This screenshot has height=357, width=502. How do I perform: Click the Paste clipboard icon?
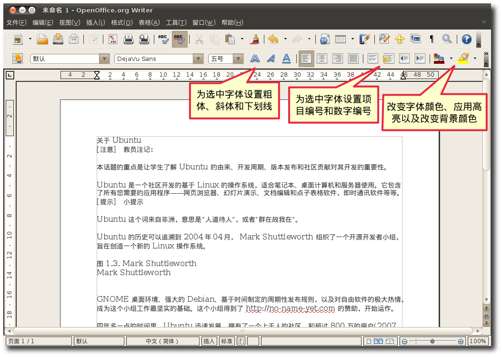[x=230, y=40]
